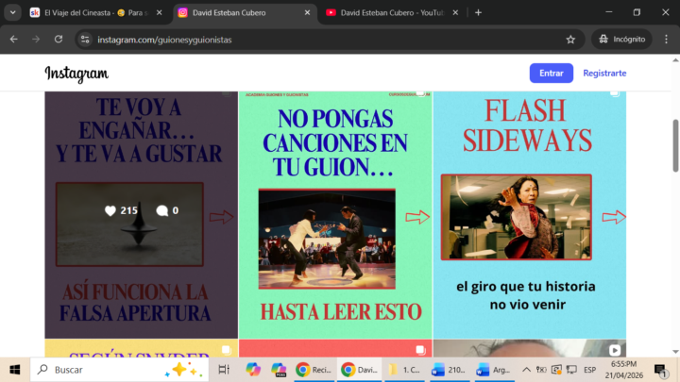Close the El Viaje del Cineasta tab
Screen dimensions: 680x382
[160, 12]
